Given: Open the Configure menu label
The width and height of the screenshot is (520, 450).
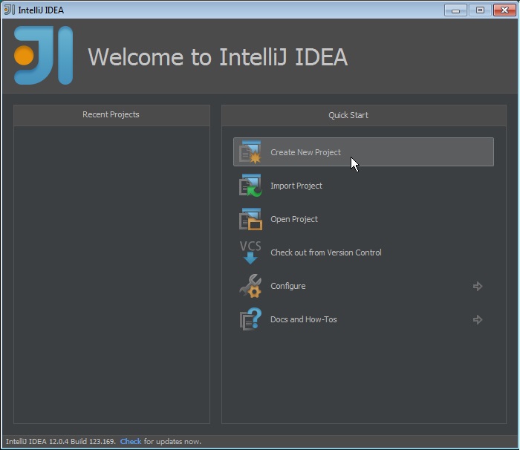Looking at the screenshot, I should [288, 286].
